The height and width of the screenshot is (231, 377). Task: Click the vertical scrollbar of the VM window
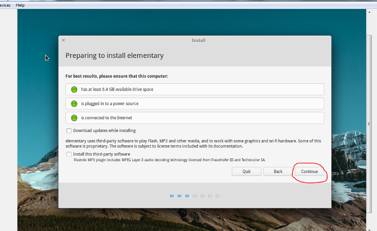(x=369, y=124)
